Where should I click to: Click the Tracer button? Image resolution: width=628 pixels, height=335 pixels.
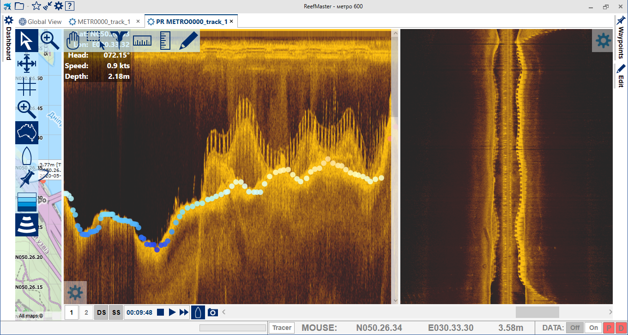tap(282, 328)
